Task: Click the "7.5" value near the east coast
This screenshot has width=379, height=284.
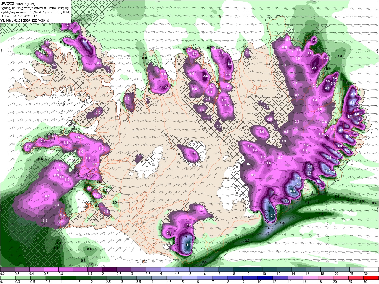Action: click(333, 172)
